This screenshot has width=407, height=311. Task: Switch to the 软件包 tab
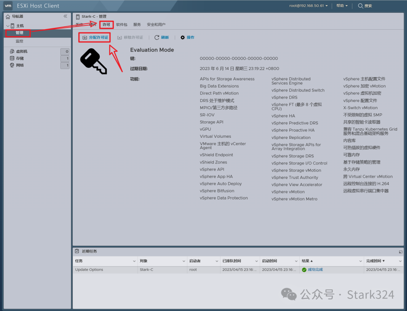click(x=122, y=24)
